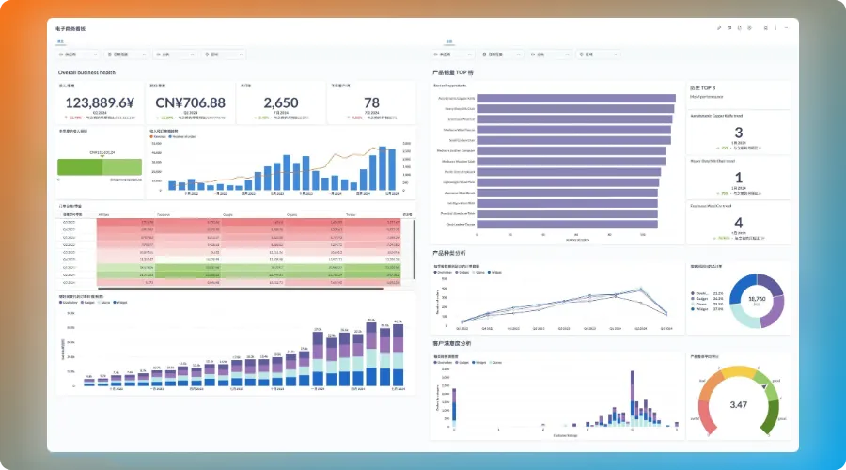Select the tab above the right-side filter row

449,41
